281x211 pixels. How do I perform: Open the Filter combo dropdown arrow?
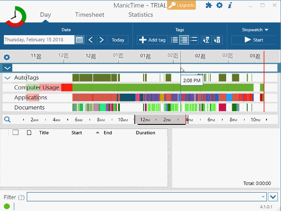[263, 196]
